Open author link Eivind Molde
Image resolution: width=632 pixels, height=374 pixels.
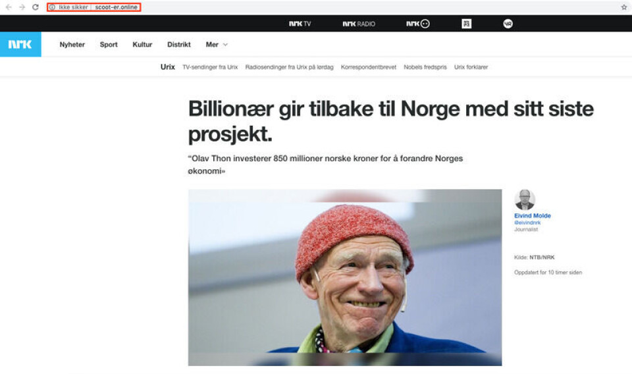[533, 215]
